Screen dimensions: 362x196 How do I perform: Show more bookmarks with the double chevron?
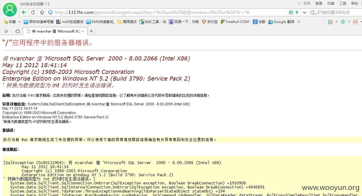(298, 22)
